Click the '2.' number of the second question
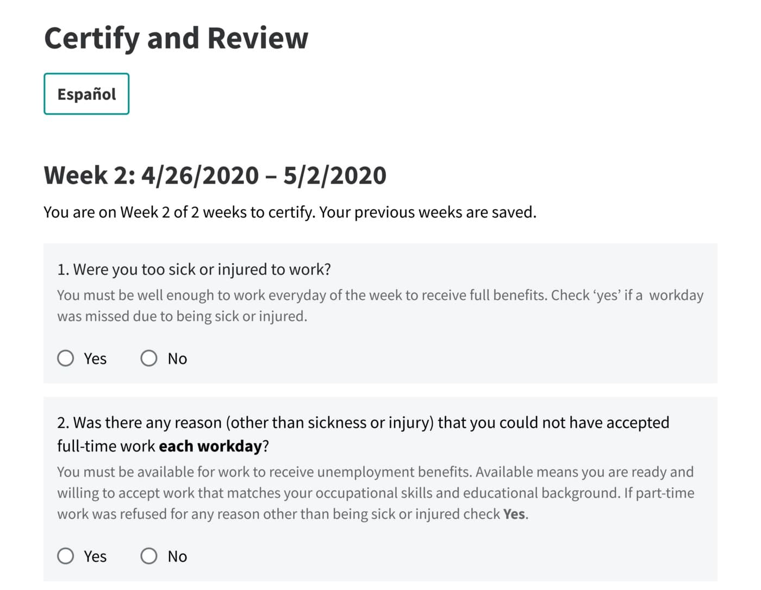 click(x=63, y=423)
